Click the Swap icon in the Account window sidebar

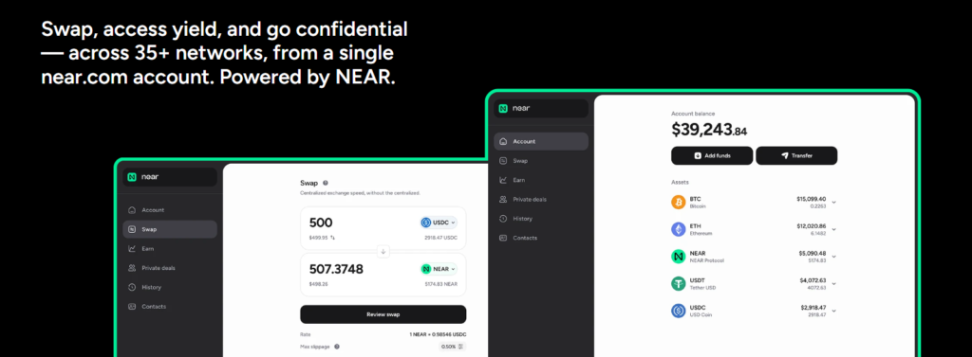point(503,161)
